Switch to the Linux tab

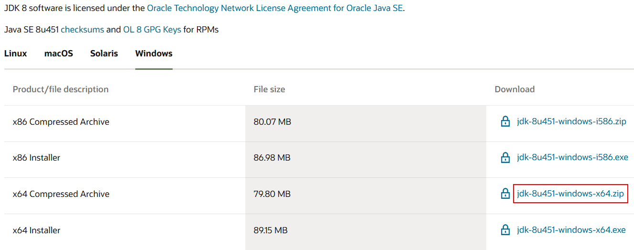16,54
